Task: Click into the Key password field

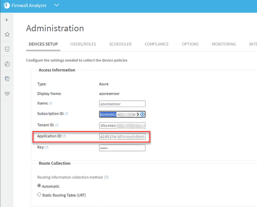Action: tap(122, 148)
